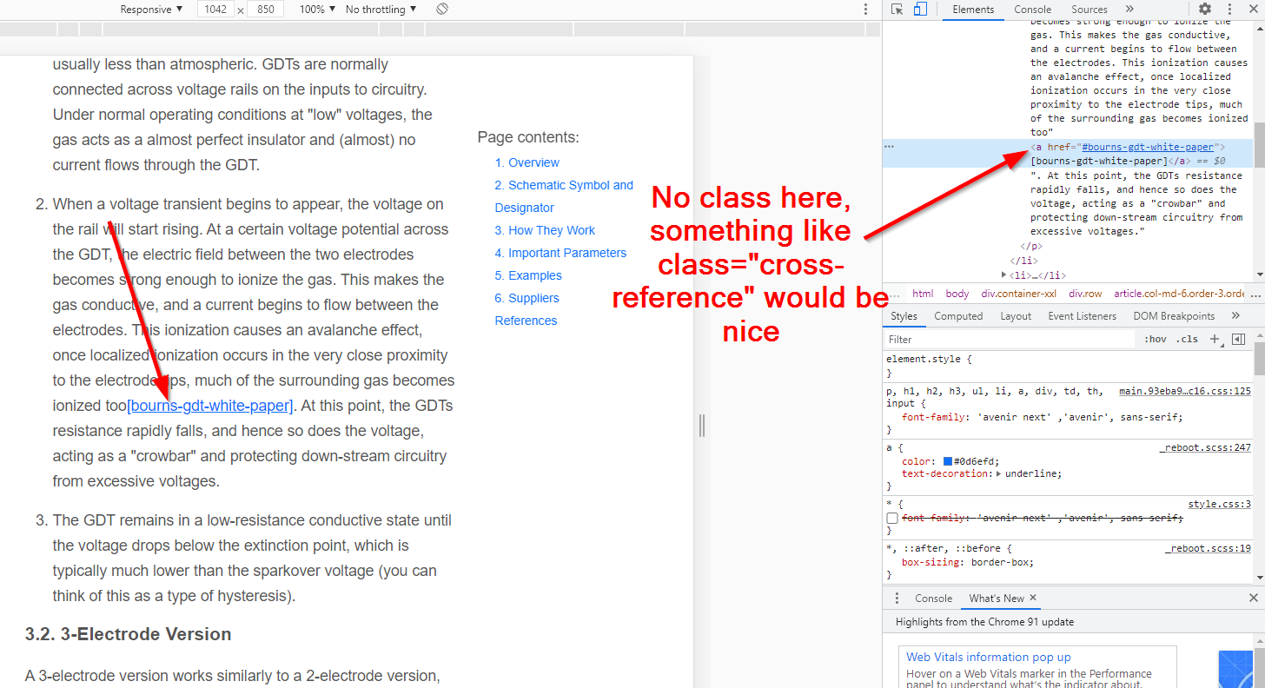Click the sidebar pane layout icon beside plus

[x=1238, y=339]
